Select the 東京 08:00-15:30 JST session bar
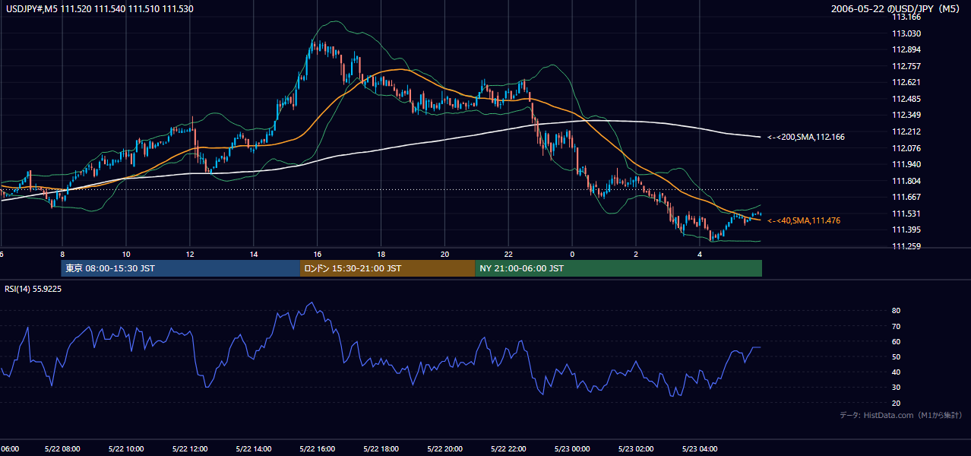Screen dimensions: 971x456 click(181, 268)
